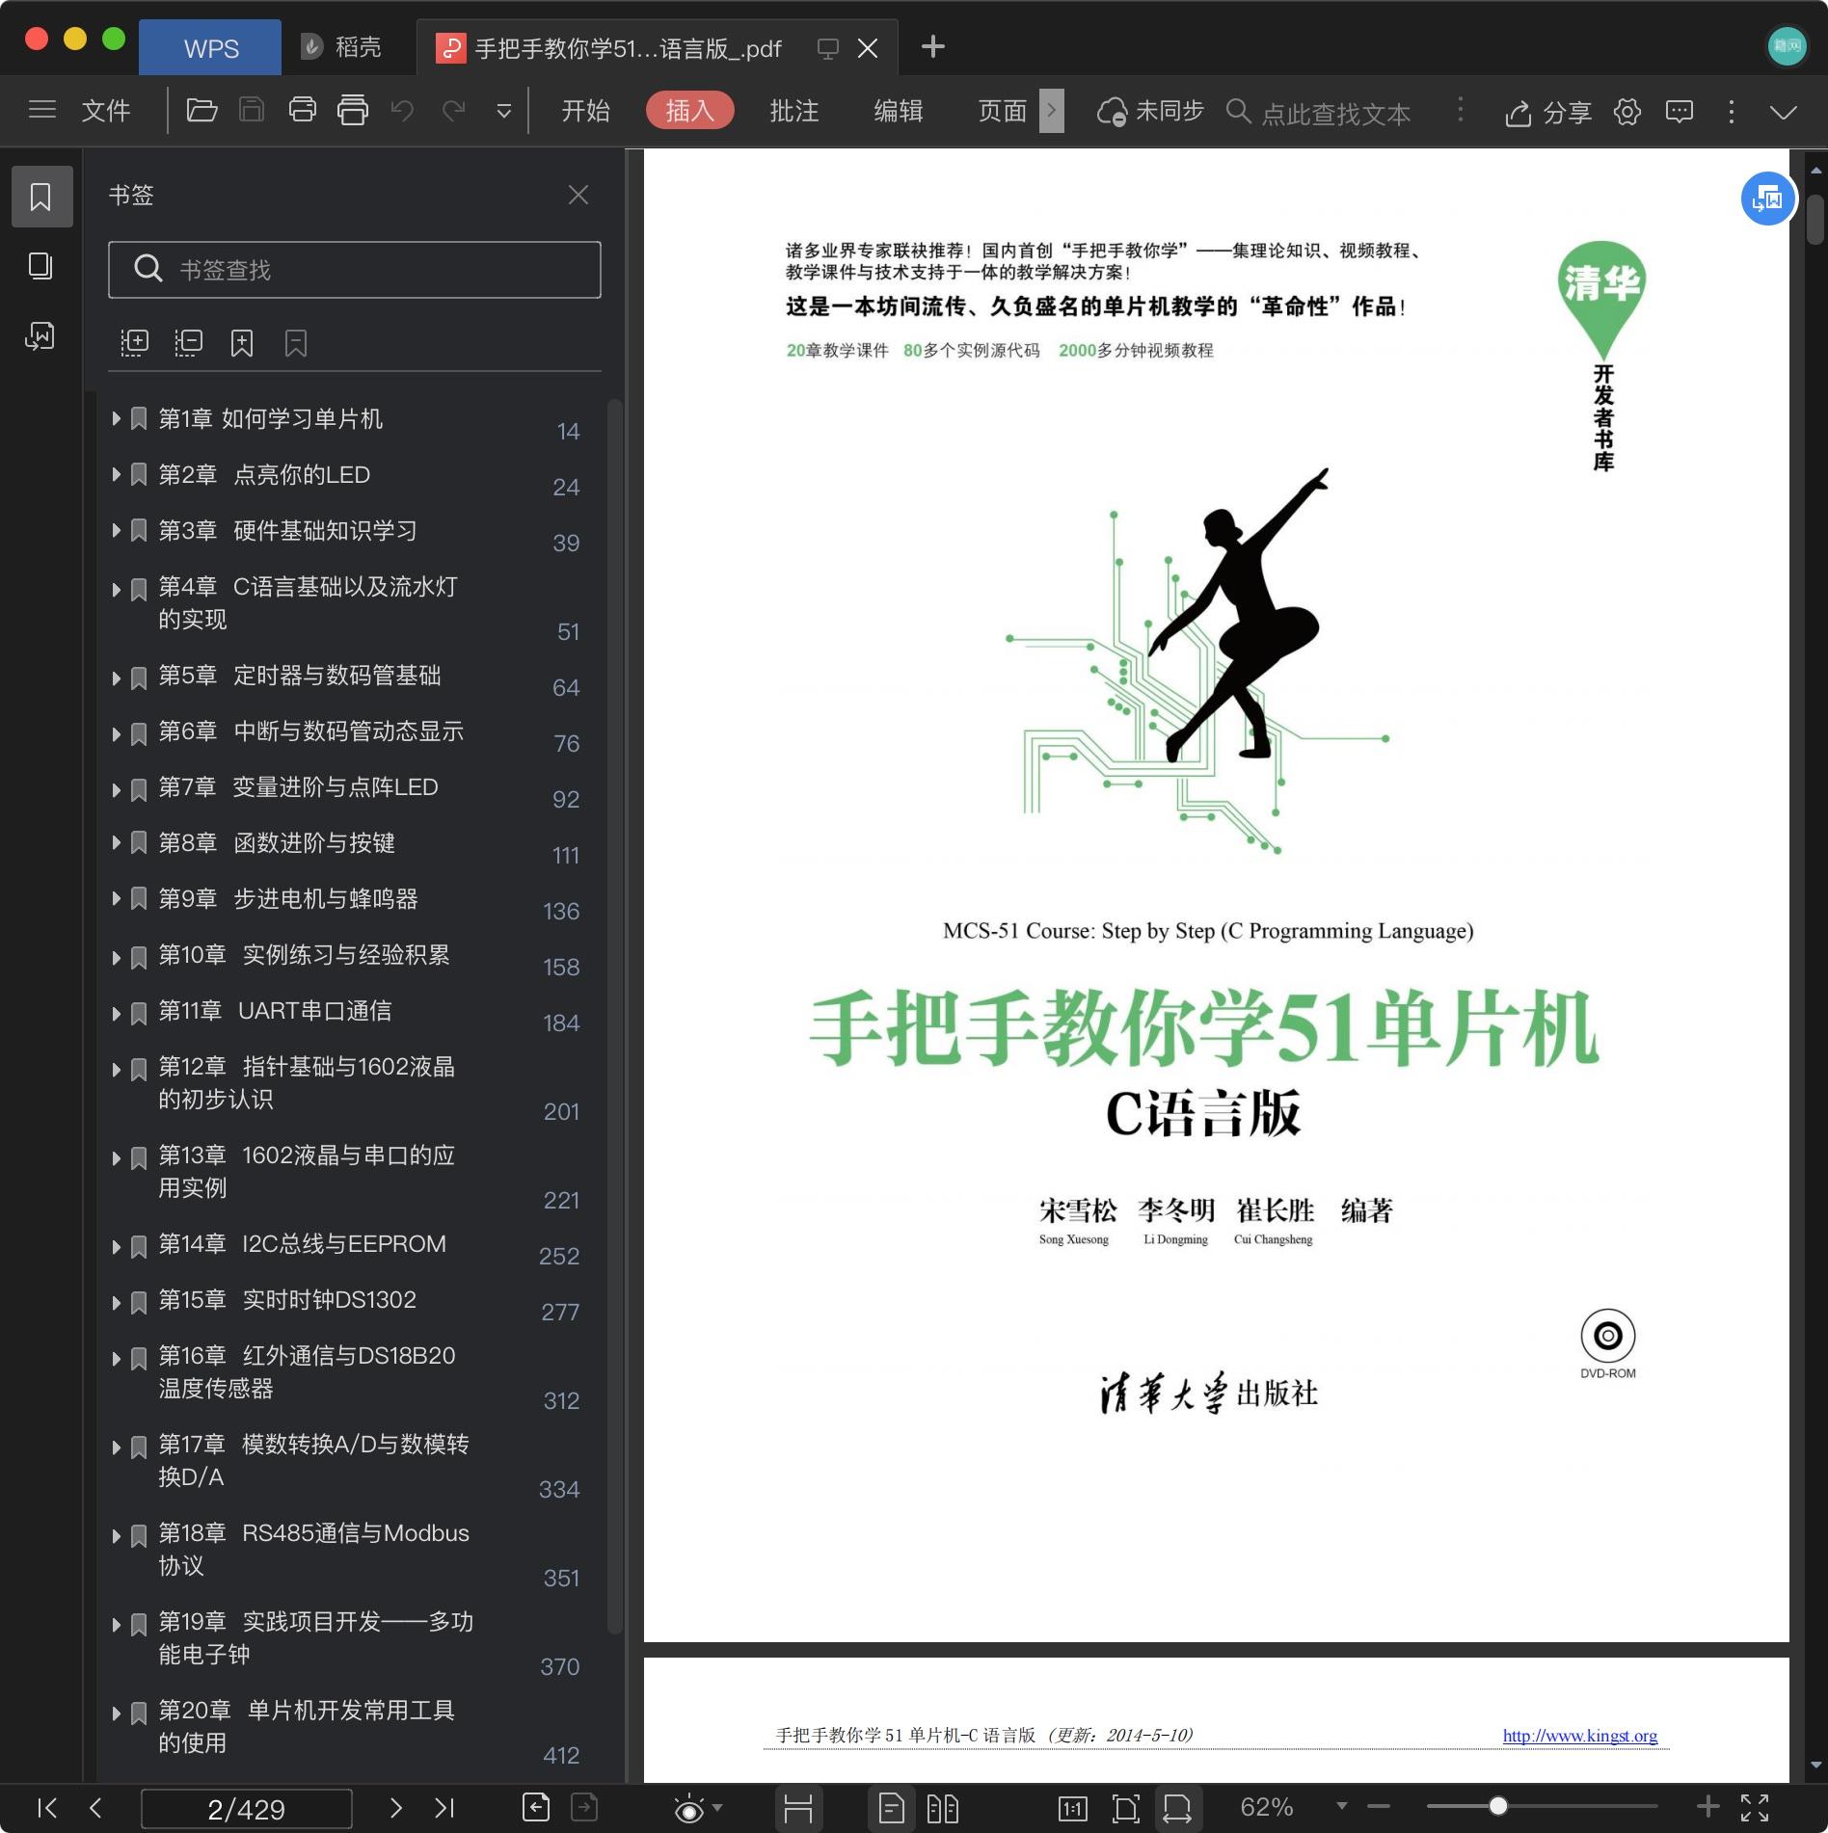Add a new tab with plus button
The width and height of the screenshot is (1828, 1833).
point(933,46)
